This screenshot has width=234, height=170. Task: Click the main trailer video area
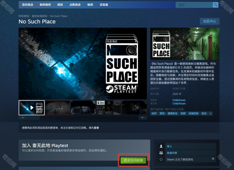click(x=83, y=63)
